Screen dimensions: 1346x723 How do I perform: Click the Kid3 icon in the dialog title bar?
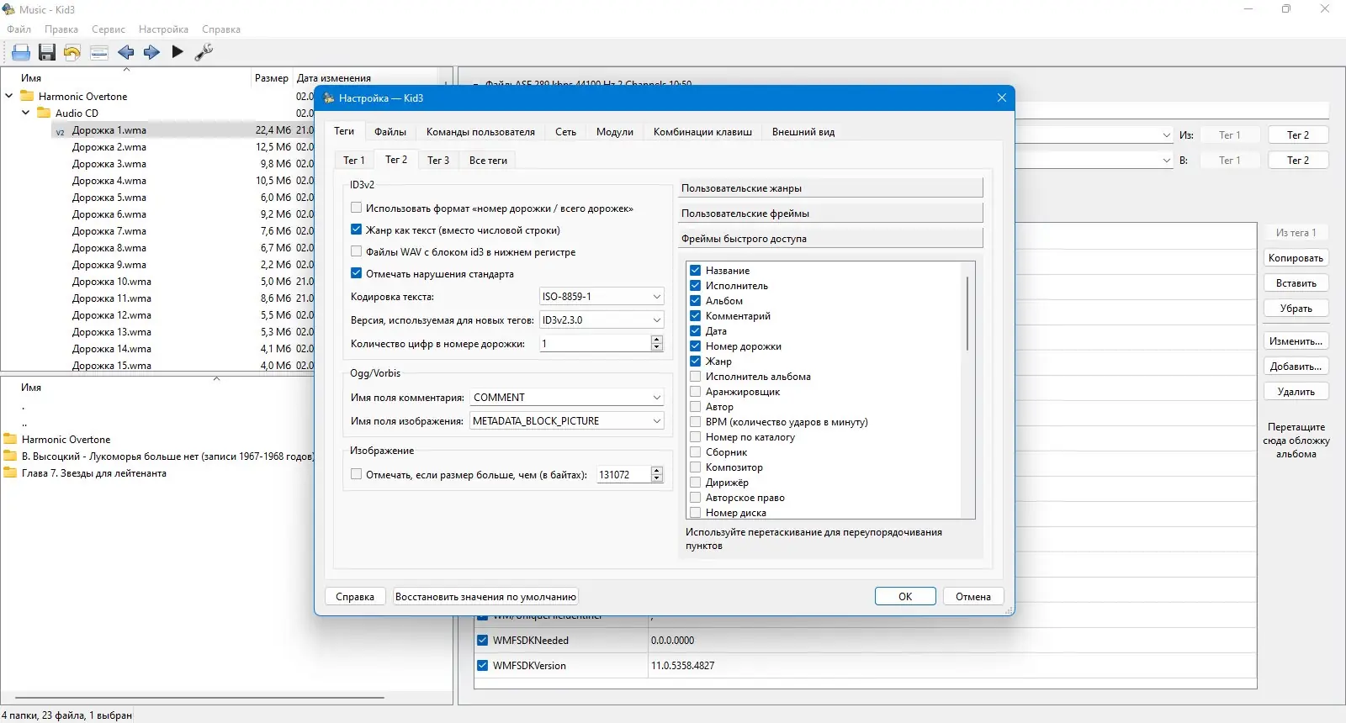(x=329, y=98)
